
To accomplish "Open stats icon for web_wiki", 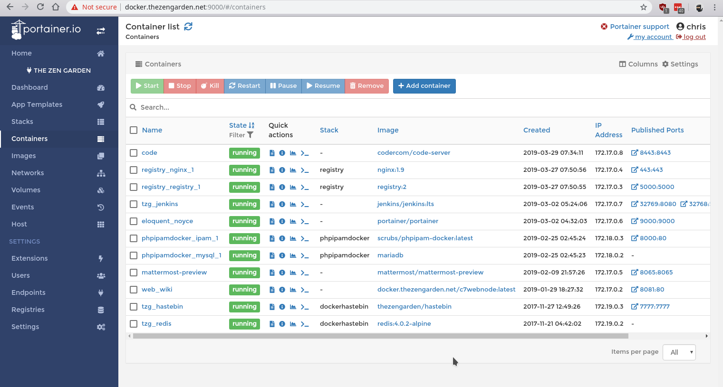I will click(293, 290).
